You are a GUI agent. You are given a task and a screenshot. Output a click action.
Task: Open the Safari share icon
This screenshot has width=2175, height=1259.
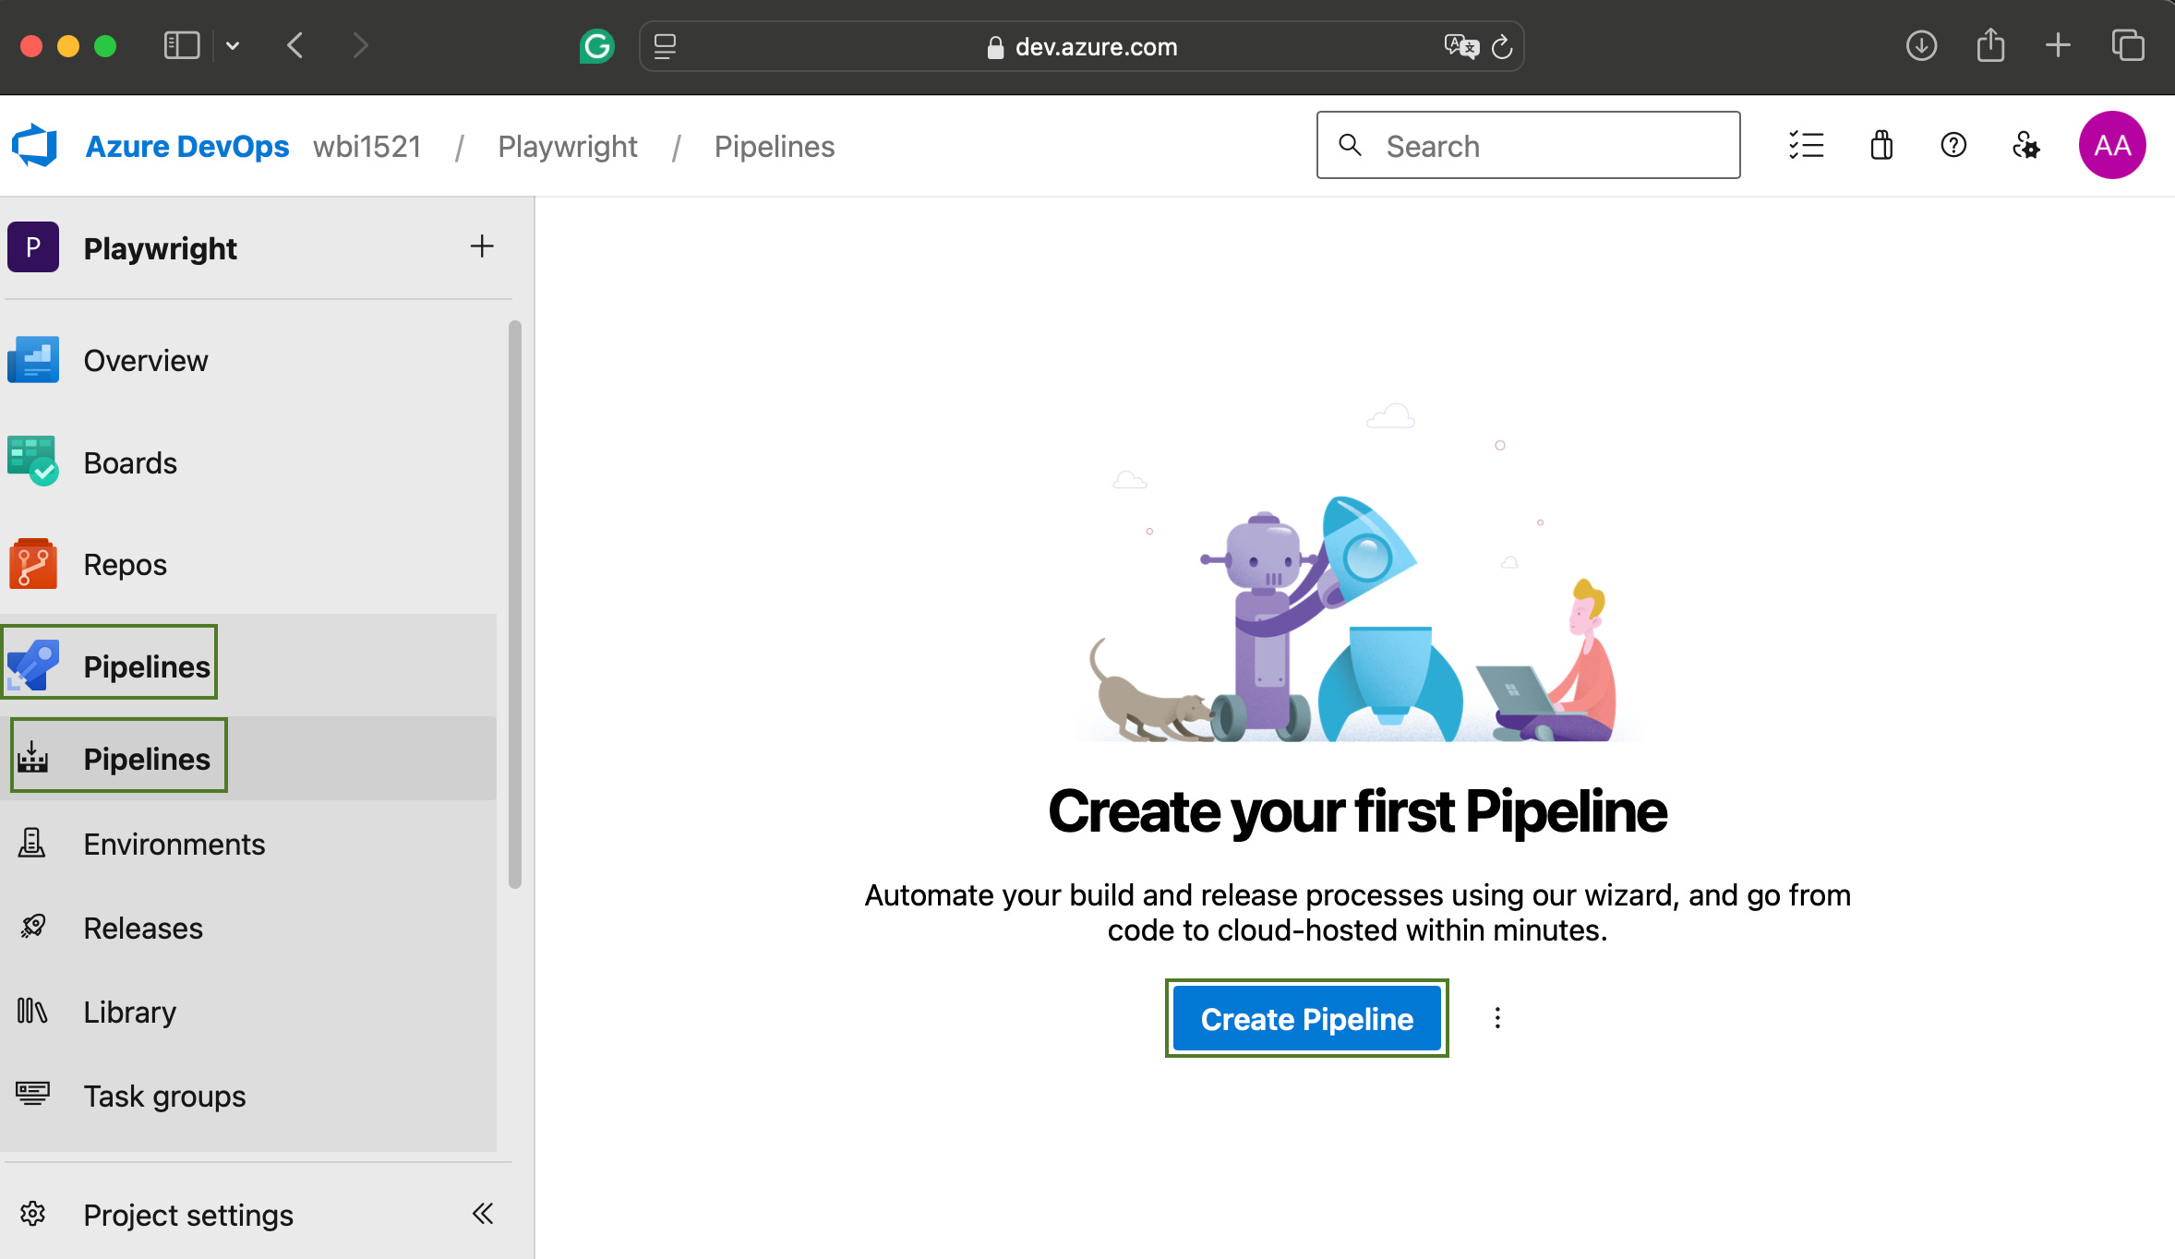tap(1990, 45)
